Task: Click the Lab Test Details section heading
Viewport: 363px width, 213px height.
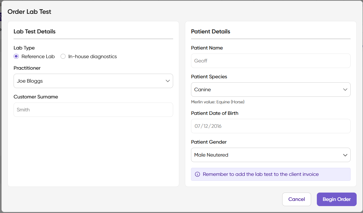Action: coord(34,31)
